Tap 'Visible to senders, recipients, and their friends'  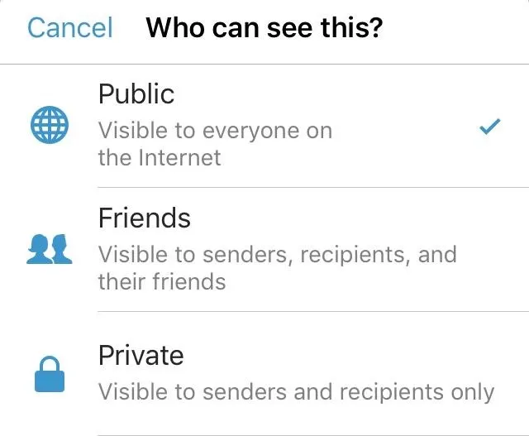(278, 268)
